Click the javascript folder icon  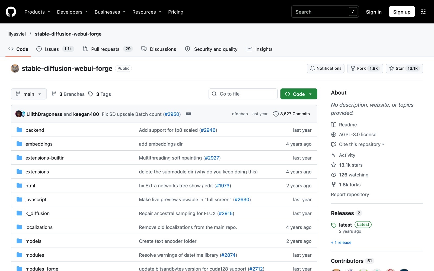(19, 199)
